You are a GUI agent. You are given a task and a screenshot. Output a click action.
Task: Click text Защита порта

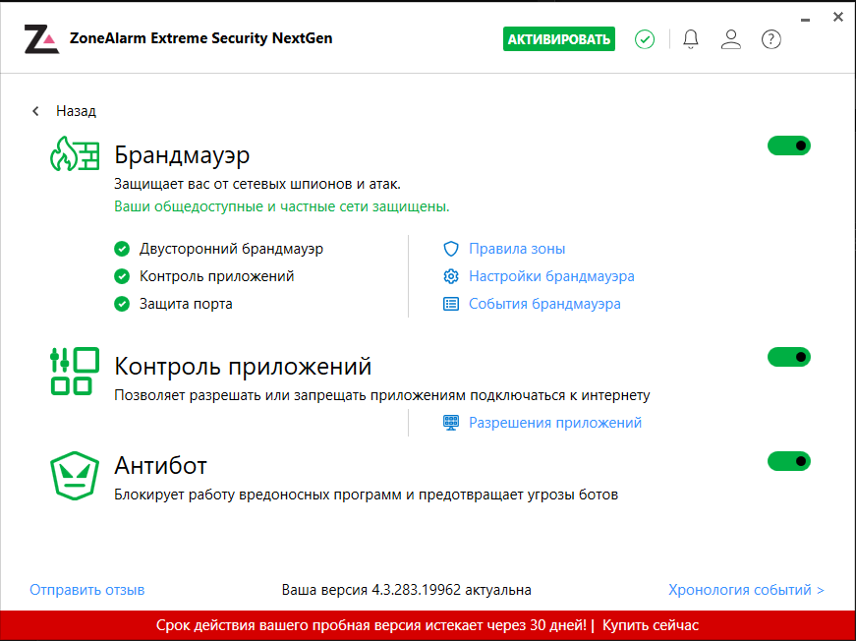tap(186, 304)
